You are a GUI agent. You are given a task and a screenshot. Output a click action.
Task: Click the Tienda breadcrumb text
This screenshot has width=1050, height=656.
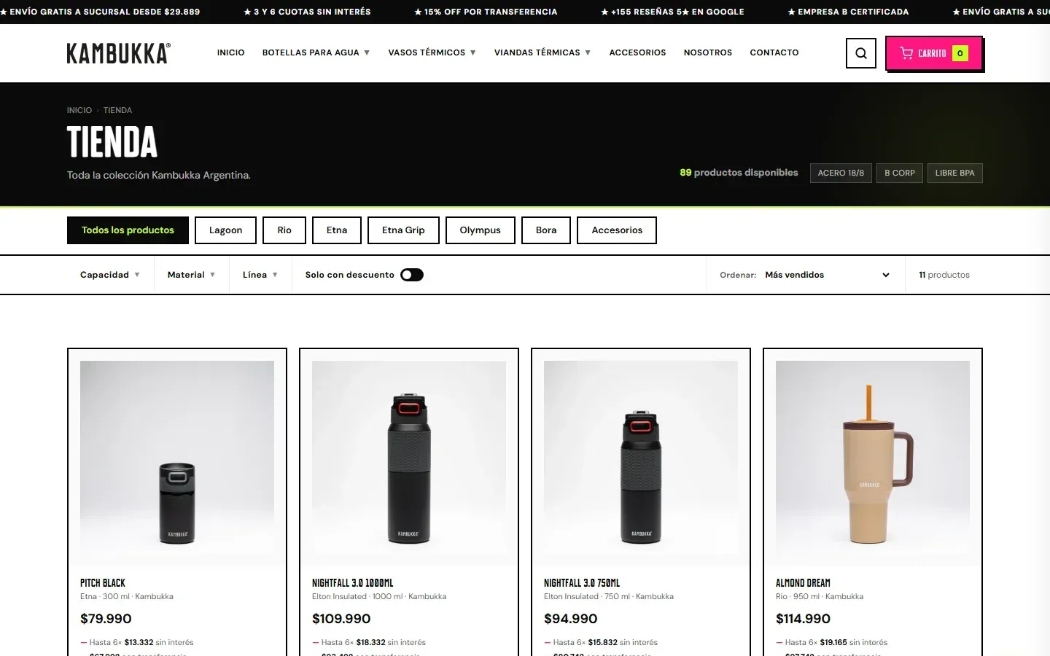[117, 110]
